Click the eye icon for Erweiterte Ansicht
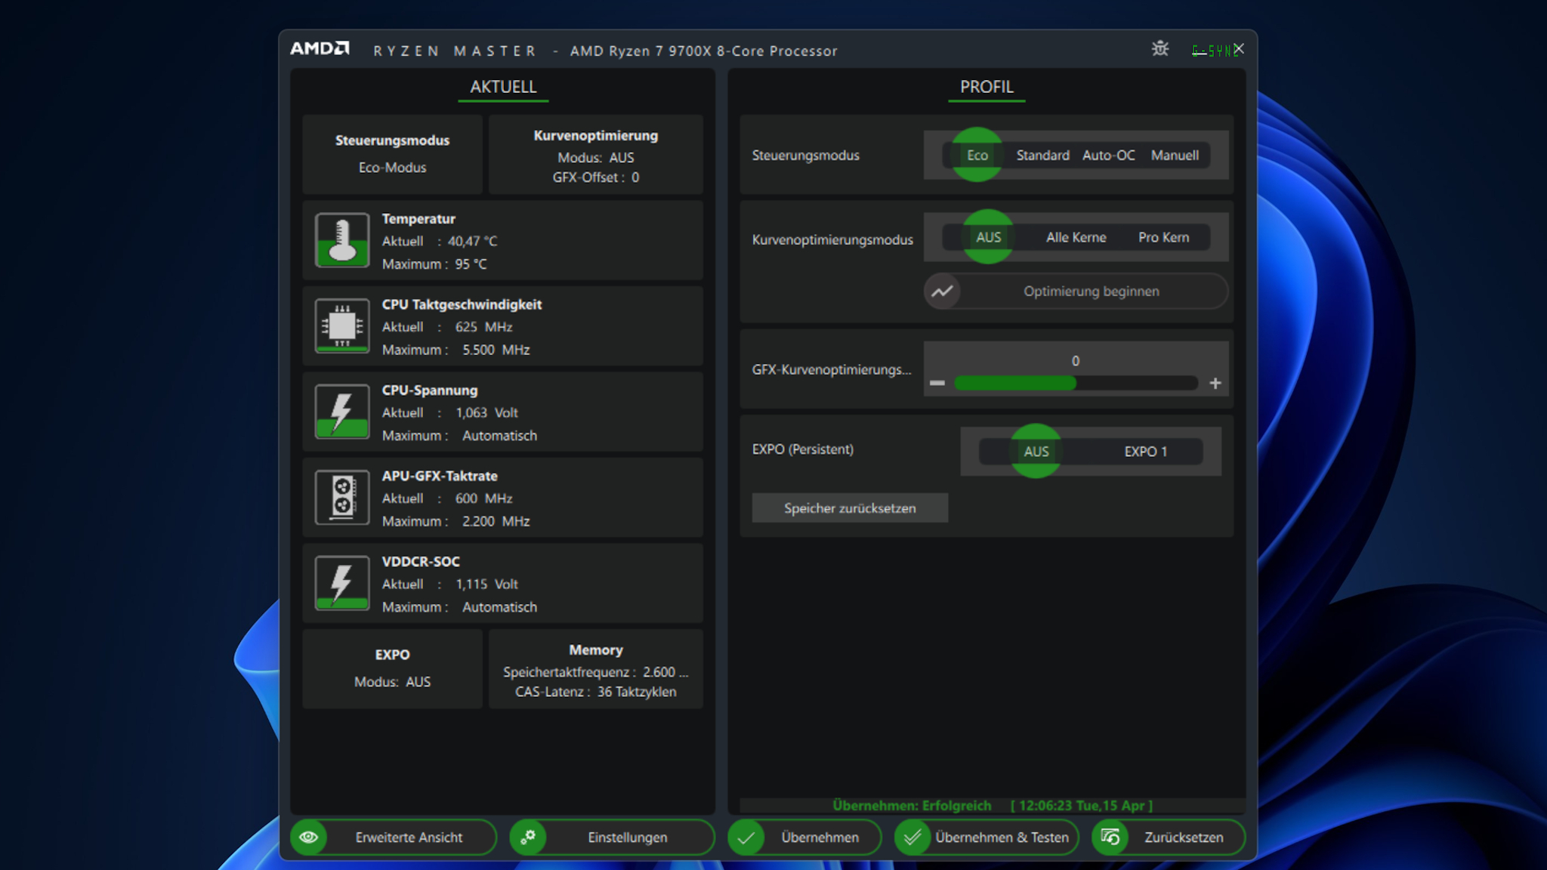This screenshot has height=870, width=1547. click(308, 837)
